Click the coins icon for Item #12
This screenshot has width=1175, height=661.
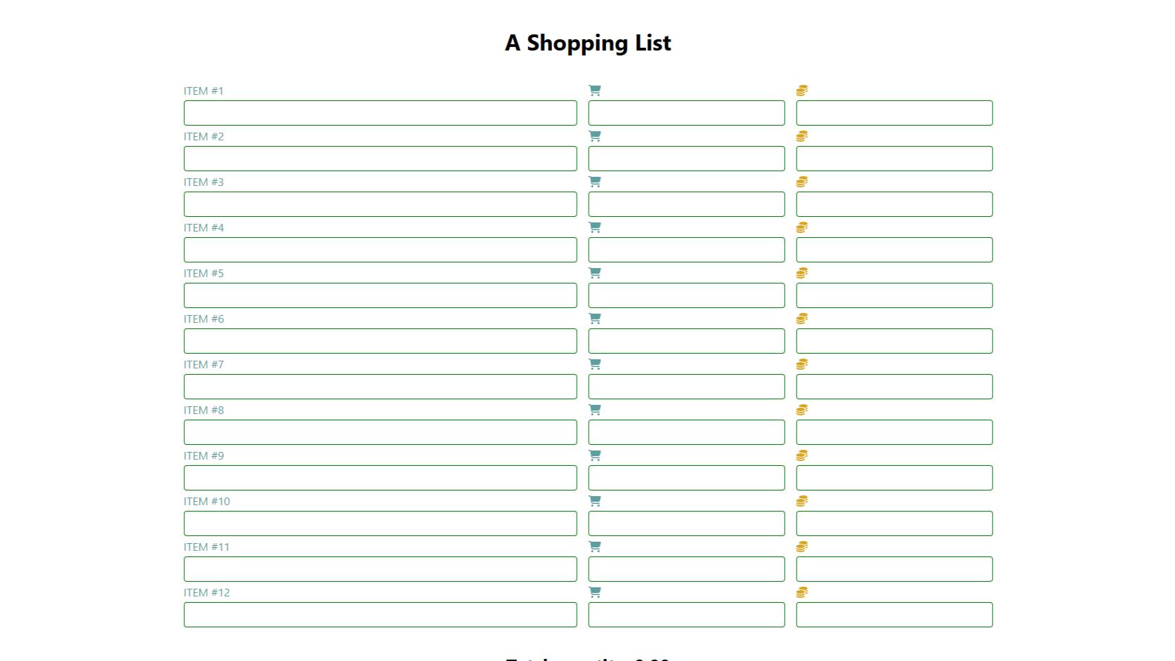pyautogui.click(x=802, y=592)
